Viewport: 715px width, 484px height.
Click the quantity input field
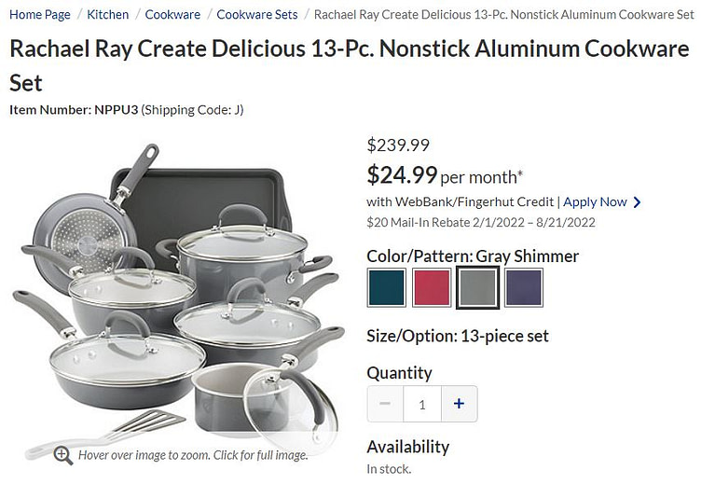pos(422,404)
